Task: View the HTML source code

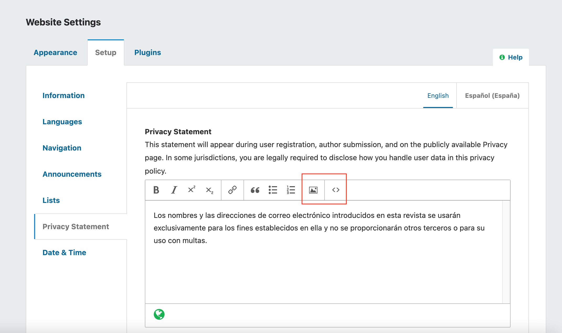Action: coord(336,190)
